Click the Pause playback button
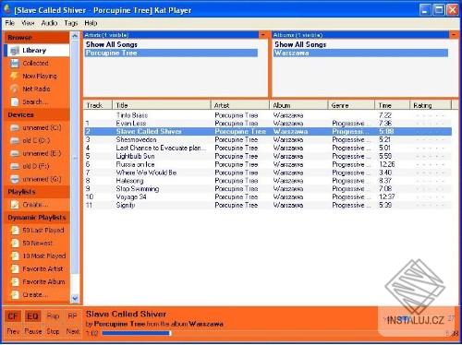This screenshot has height=345, width=462. [32, 331]
